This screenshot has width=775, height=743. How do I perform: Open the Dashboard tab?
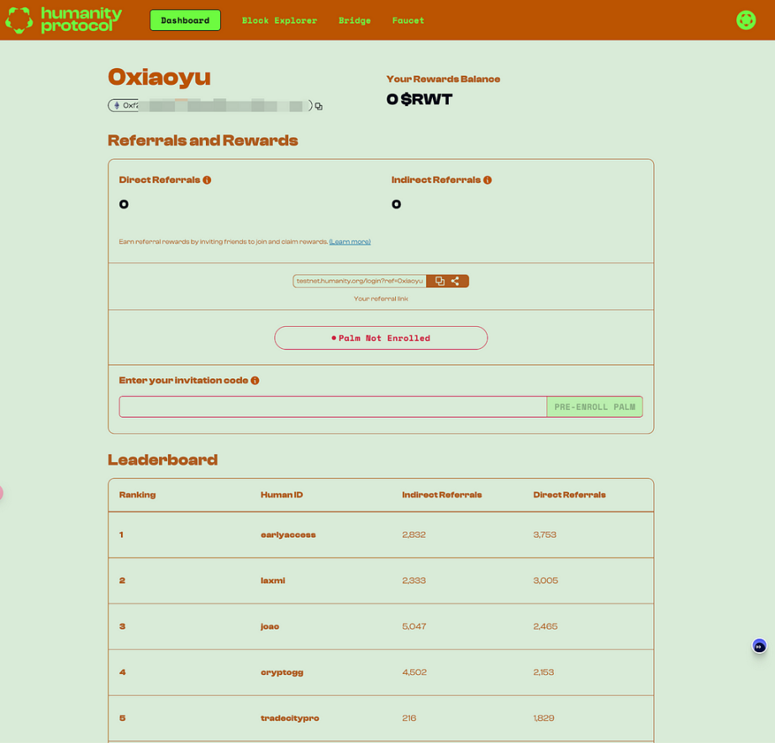tap(186, 20)
